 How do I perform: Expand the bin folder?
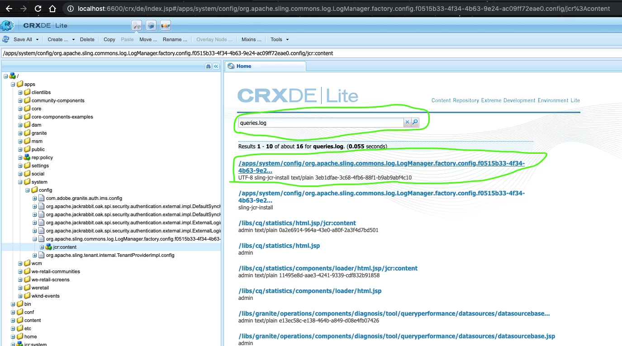pos(13,304)
